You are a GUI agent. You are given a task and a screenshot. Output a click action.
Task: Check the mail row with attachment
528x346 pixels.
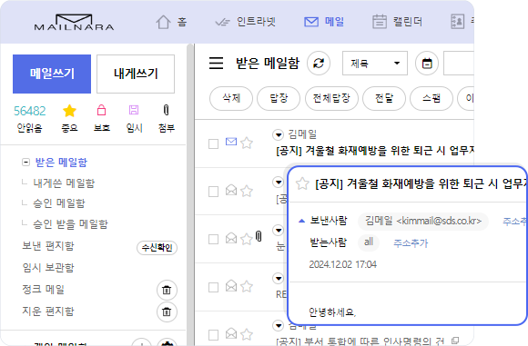click(x=214, y=240)
